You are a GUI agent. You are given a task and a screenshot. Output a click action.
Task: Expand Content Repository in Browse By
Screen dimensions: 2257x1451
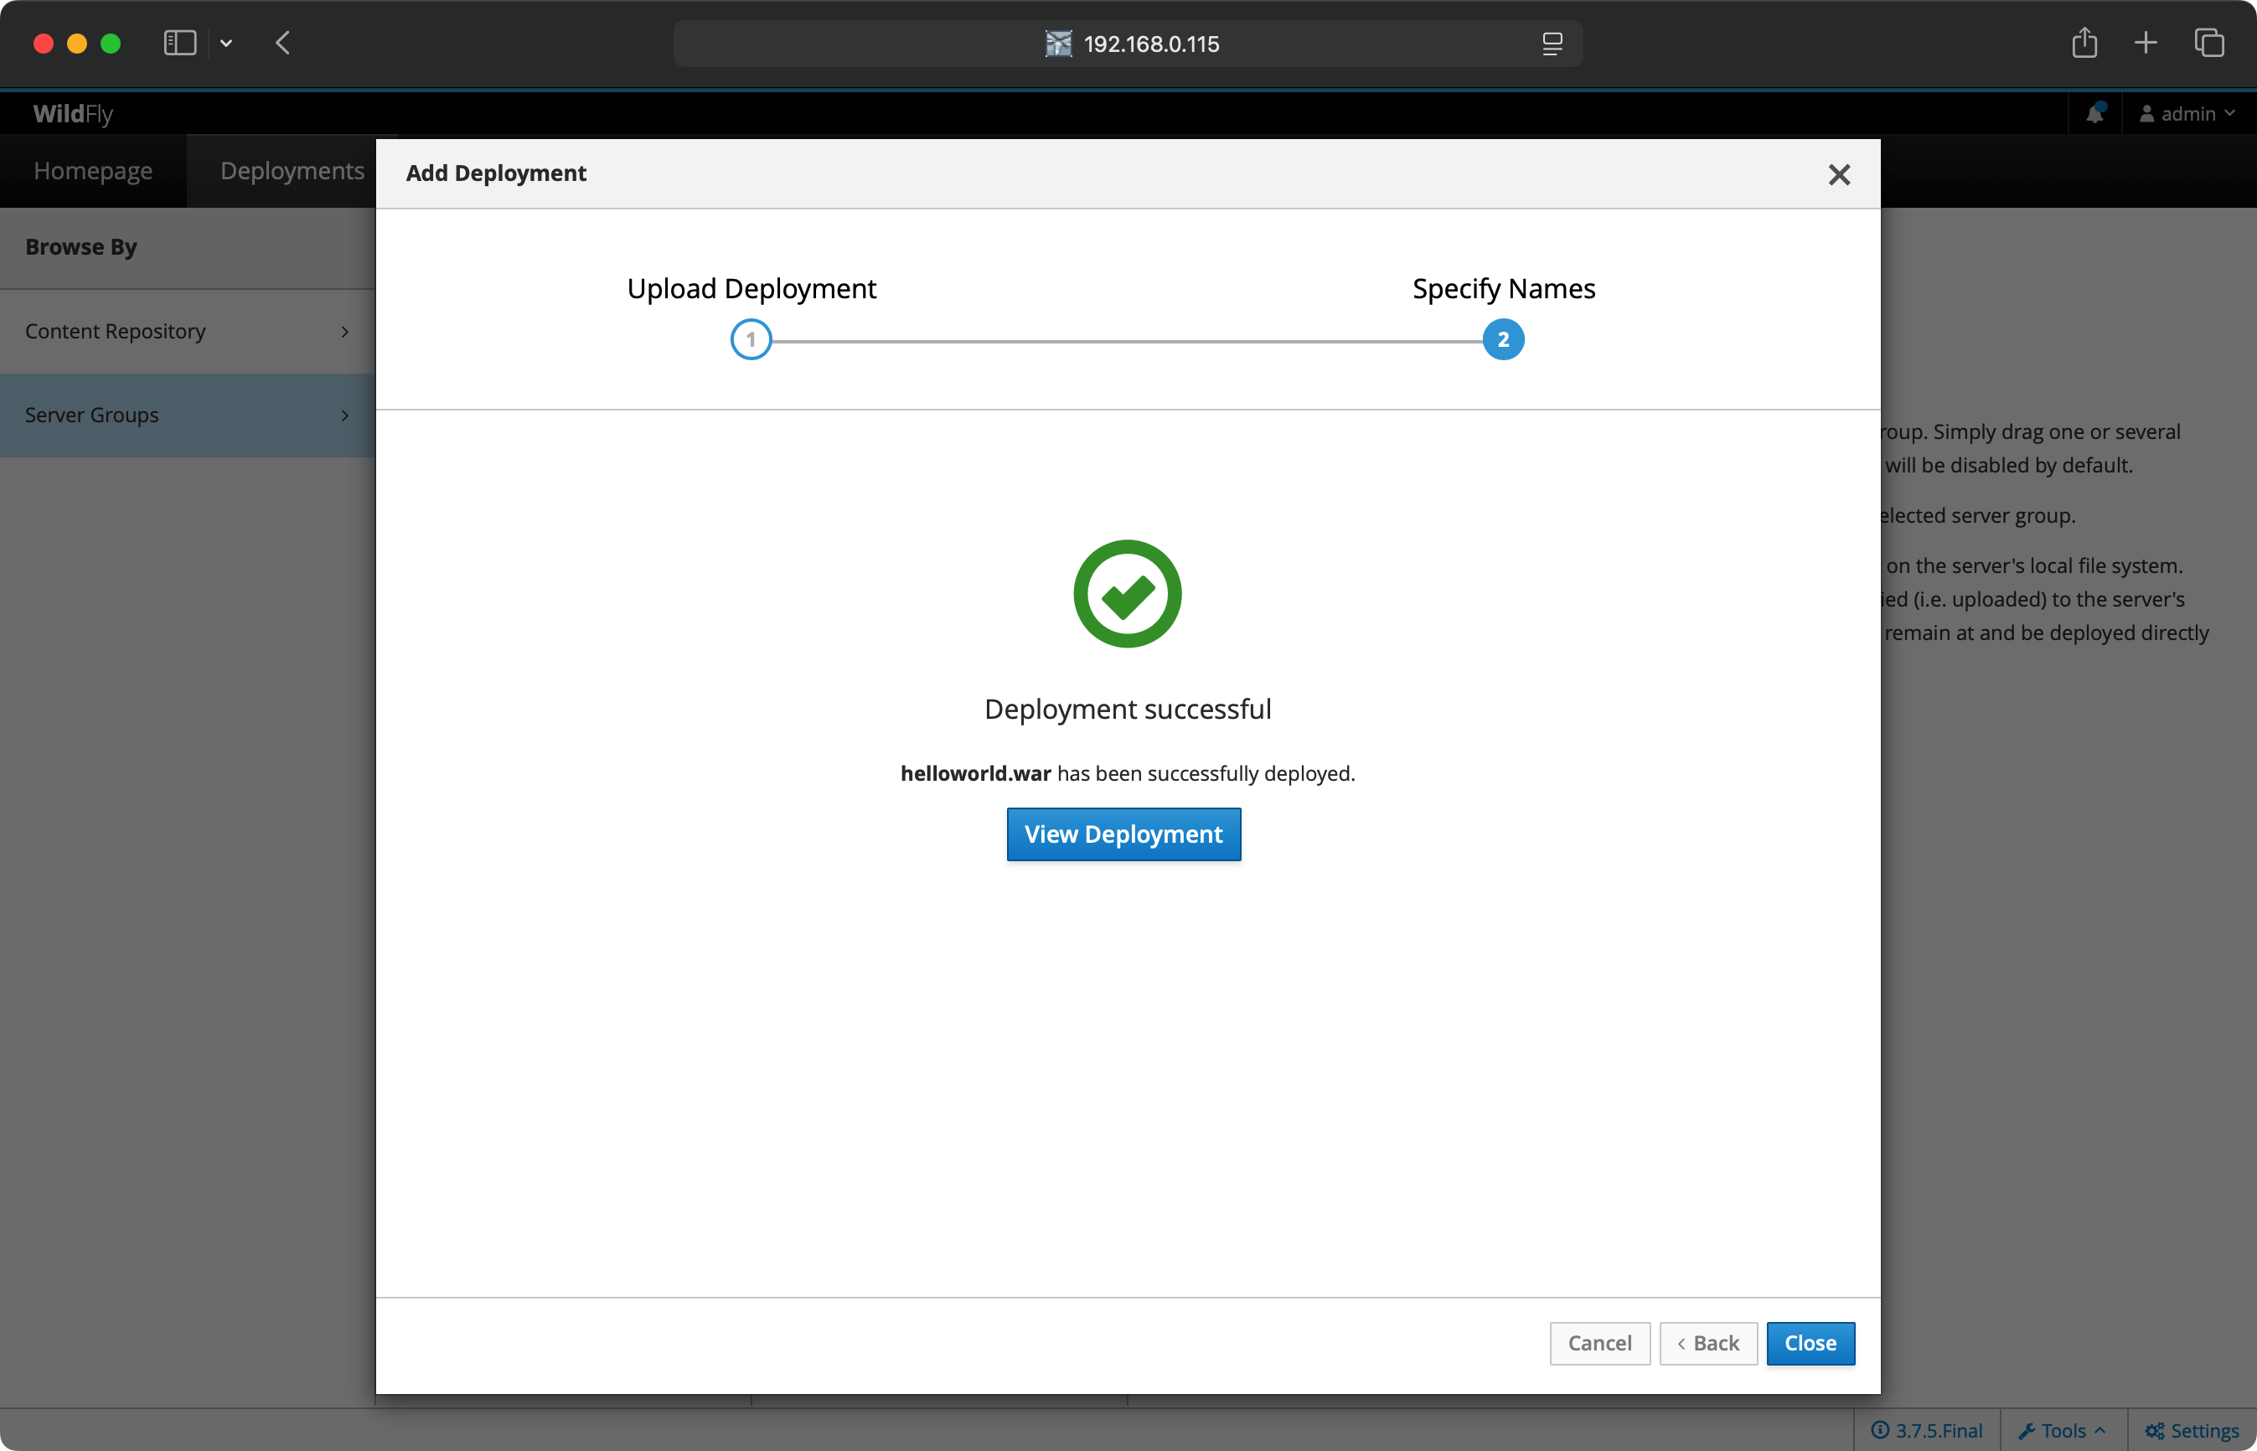pos(188,332)
